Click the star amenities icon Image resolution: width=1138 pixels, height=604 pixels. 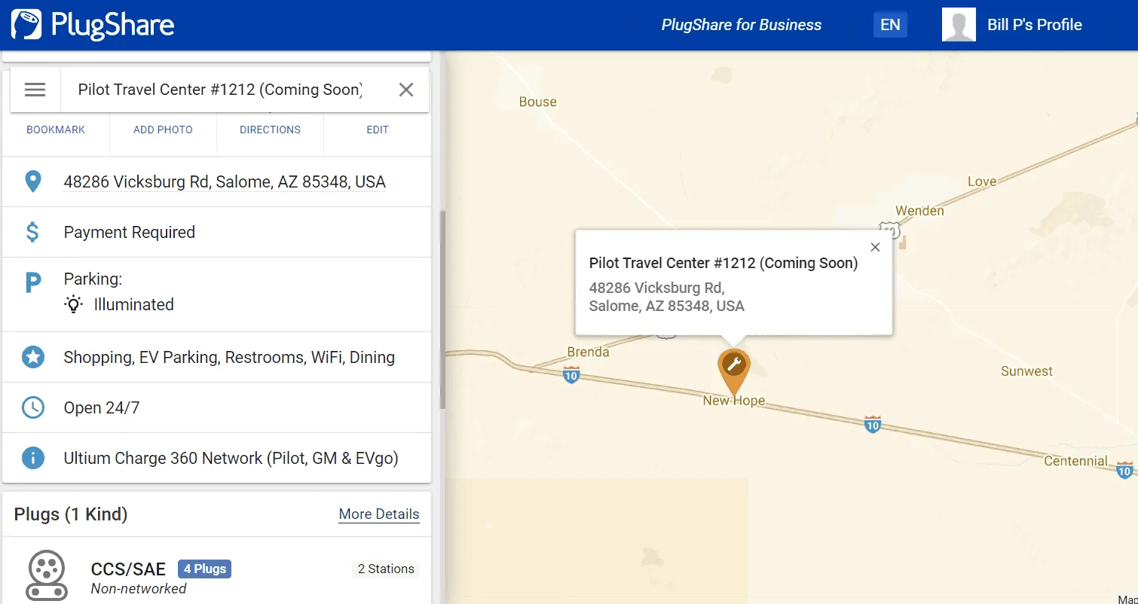click(32, 357)
